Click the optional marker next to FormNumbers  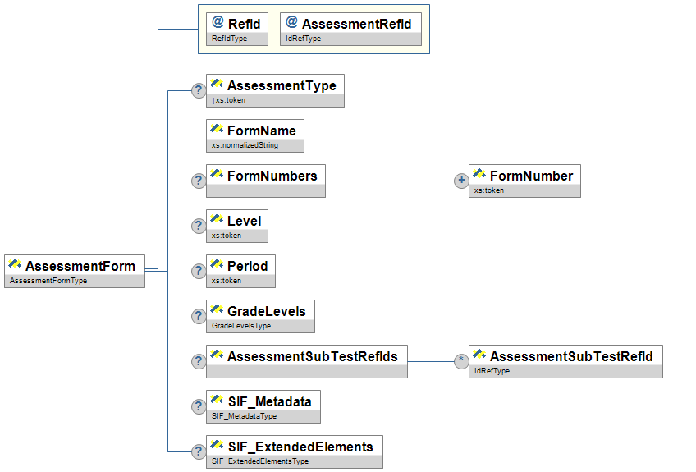[198, 181]
